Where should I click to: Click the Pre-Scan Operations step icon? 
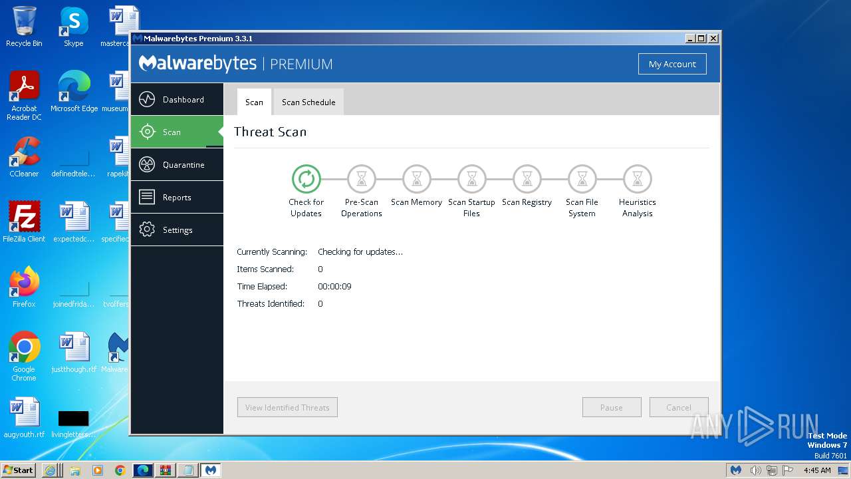click(x=362, y=179)
